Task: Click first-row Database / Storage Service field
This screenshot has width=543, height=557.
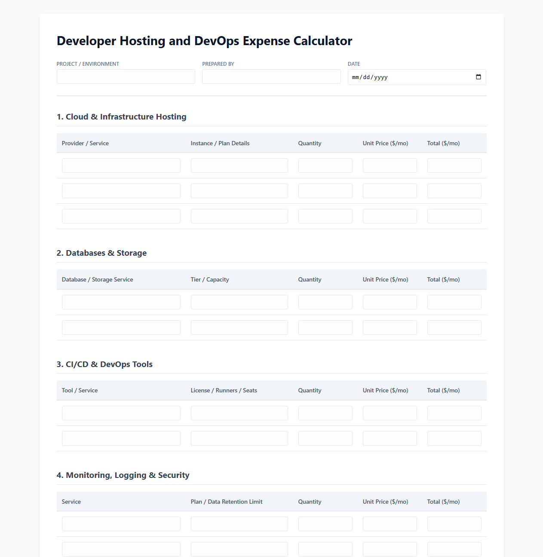Action: tap(121, 302)
